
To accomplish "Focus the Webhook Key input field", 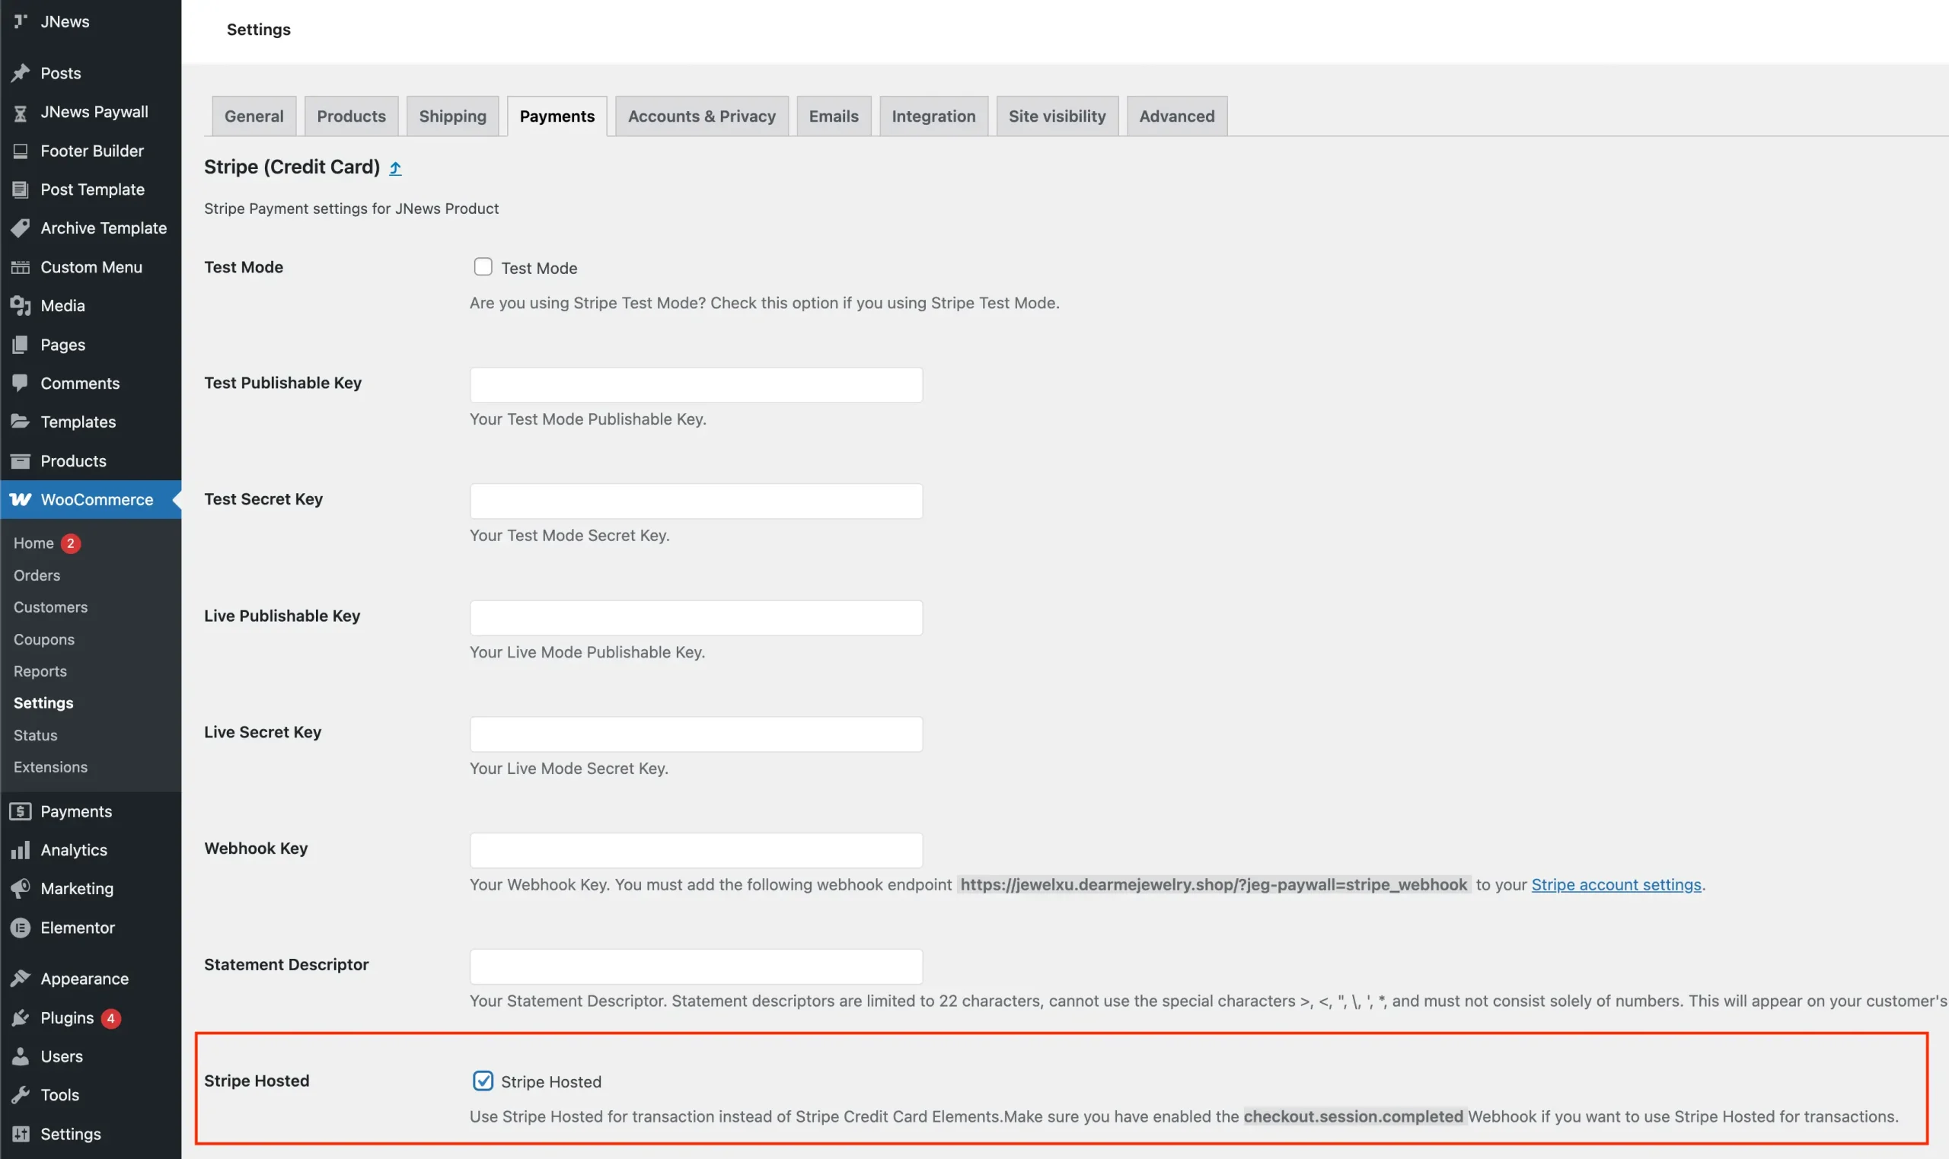I will [x=695, y=851].
